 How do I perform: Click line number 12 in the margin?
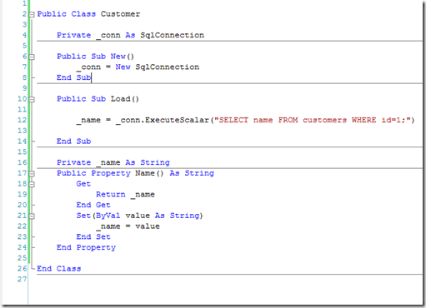tap(22, 120)
